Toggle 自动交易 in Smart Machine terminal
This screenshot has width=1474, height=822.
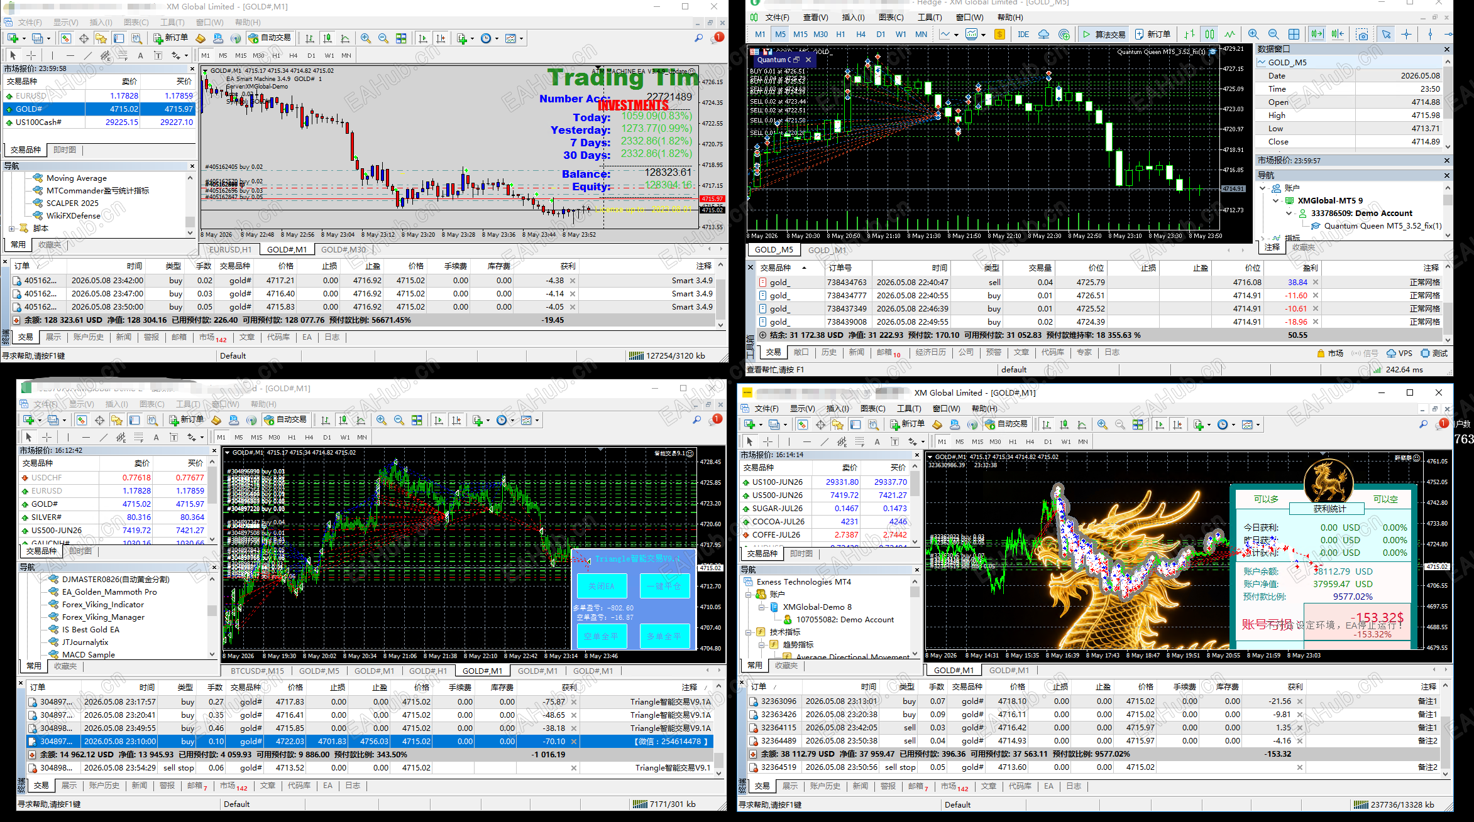pyautogui.click(x=270, y=38)
